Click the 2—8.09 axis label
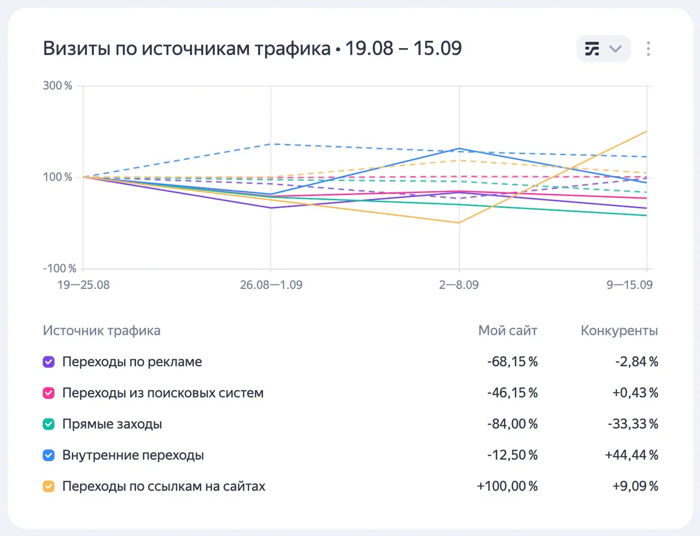The width and height of the screenshot is (700, 536). (x=458, y=285)
